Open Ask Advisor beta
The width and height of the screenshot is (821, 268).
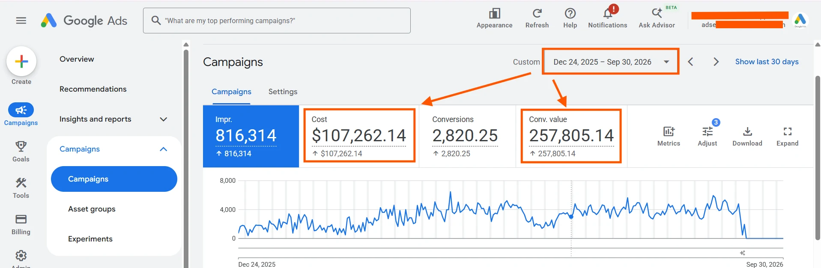[657, 18]
